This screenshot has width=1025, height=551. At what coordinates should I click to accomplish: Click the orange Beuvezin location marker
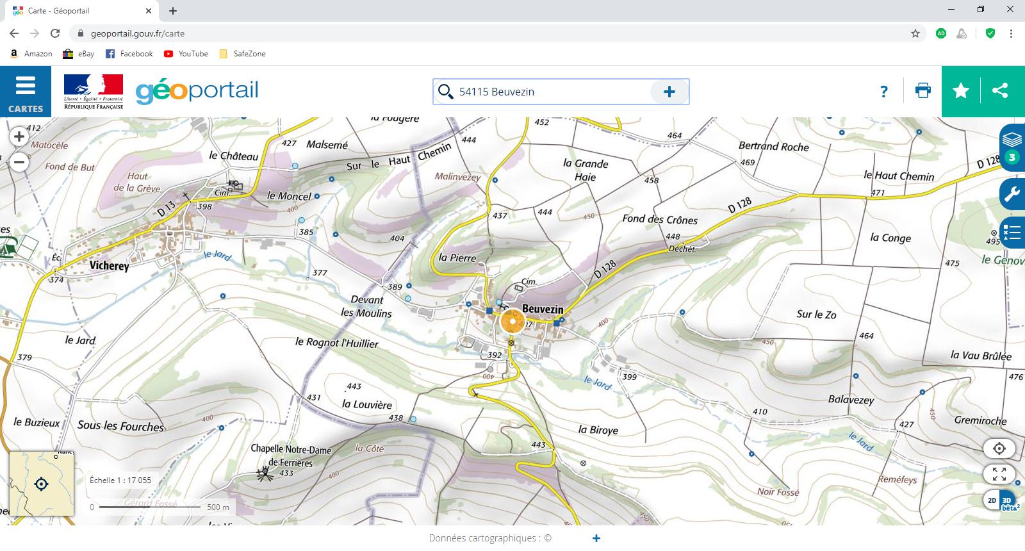click(x=512, y=322)
